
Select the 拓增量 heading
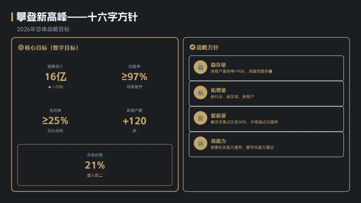[218, 90]
